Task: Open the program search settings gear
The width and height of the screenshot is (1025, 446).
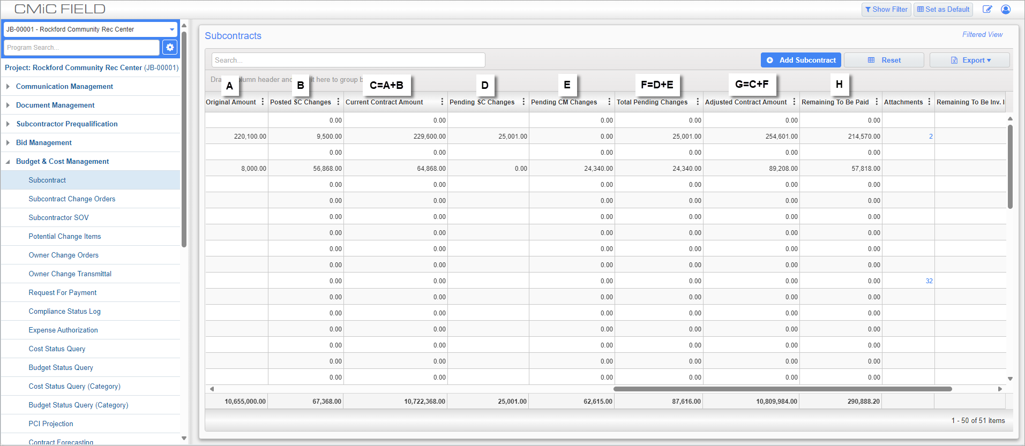Action: click(170, 47)
